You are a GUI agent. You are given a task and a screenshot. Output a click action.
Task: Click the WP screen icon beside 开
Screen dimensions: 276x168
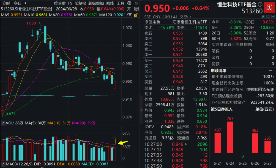(136, 9)
